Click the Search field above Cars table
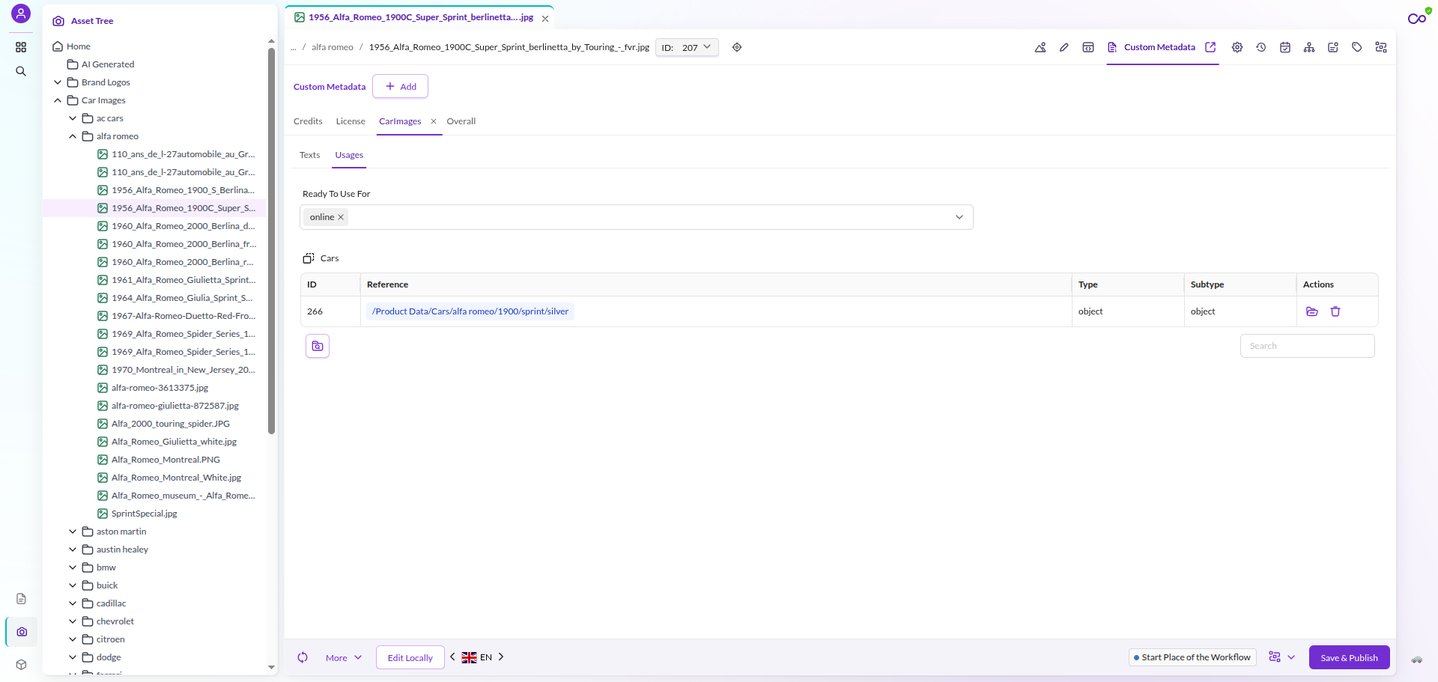 [1308, 346]
